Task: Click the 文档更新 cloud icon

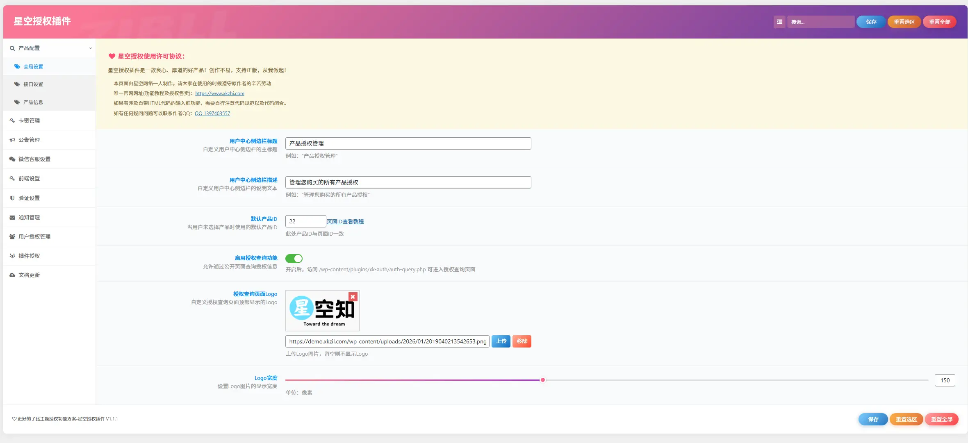Action: (12, 275)
